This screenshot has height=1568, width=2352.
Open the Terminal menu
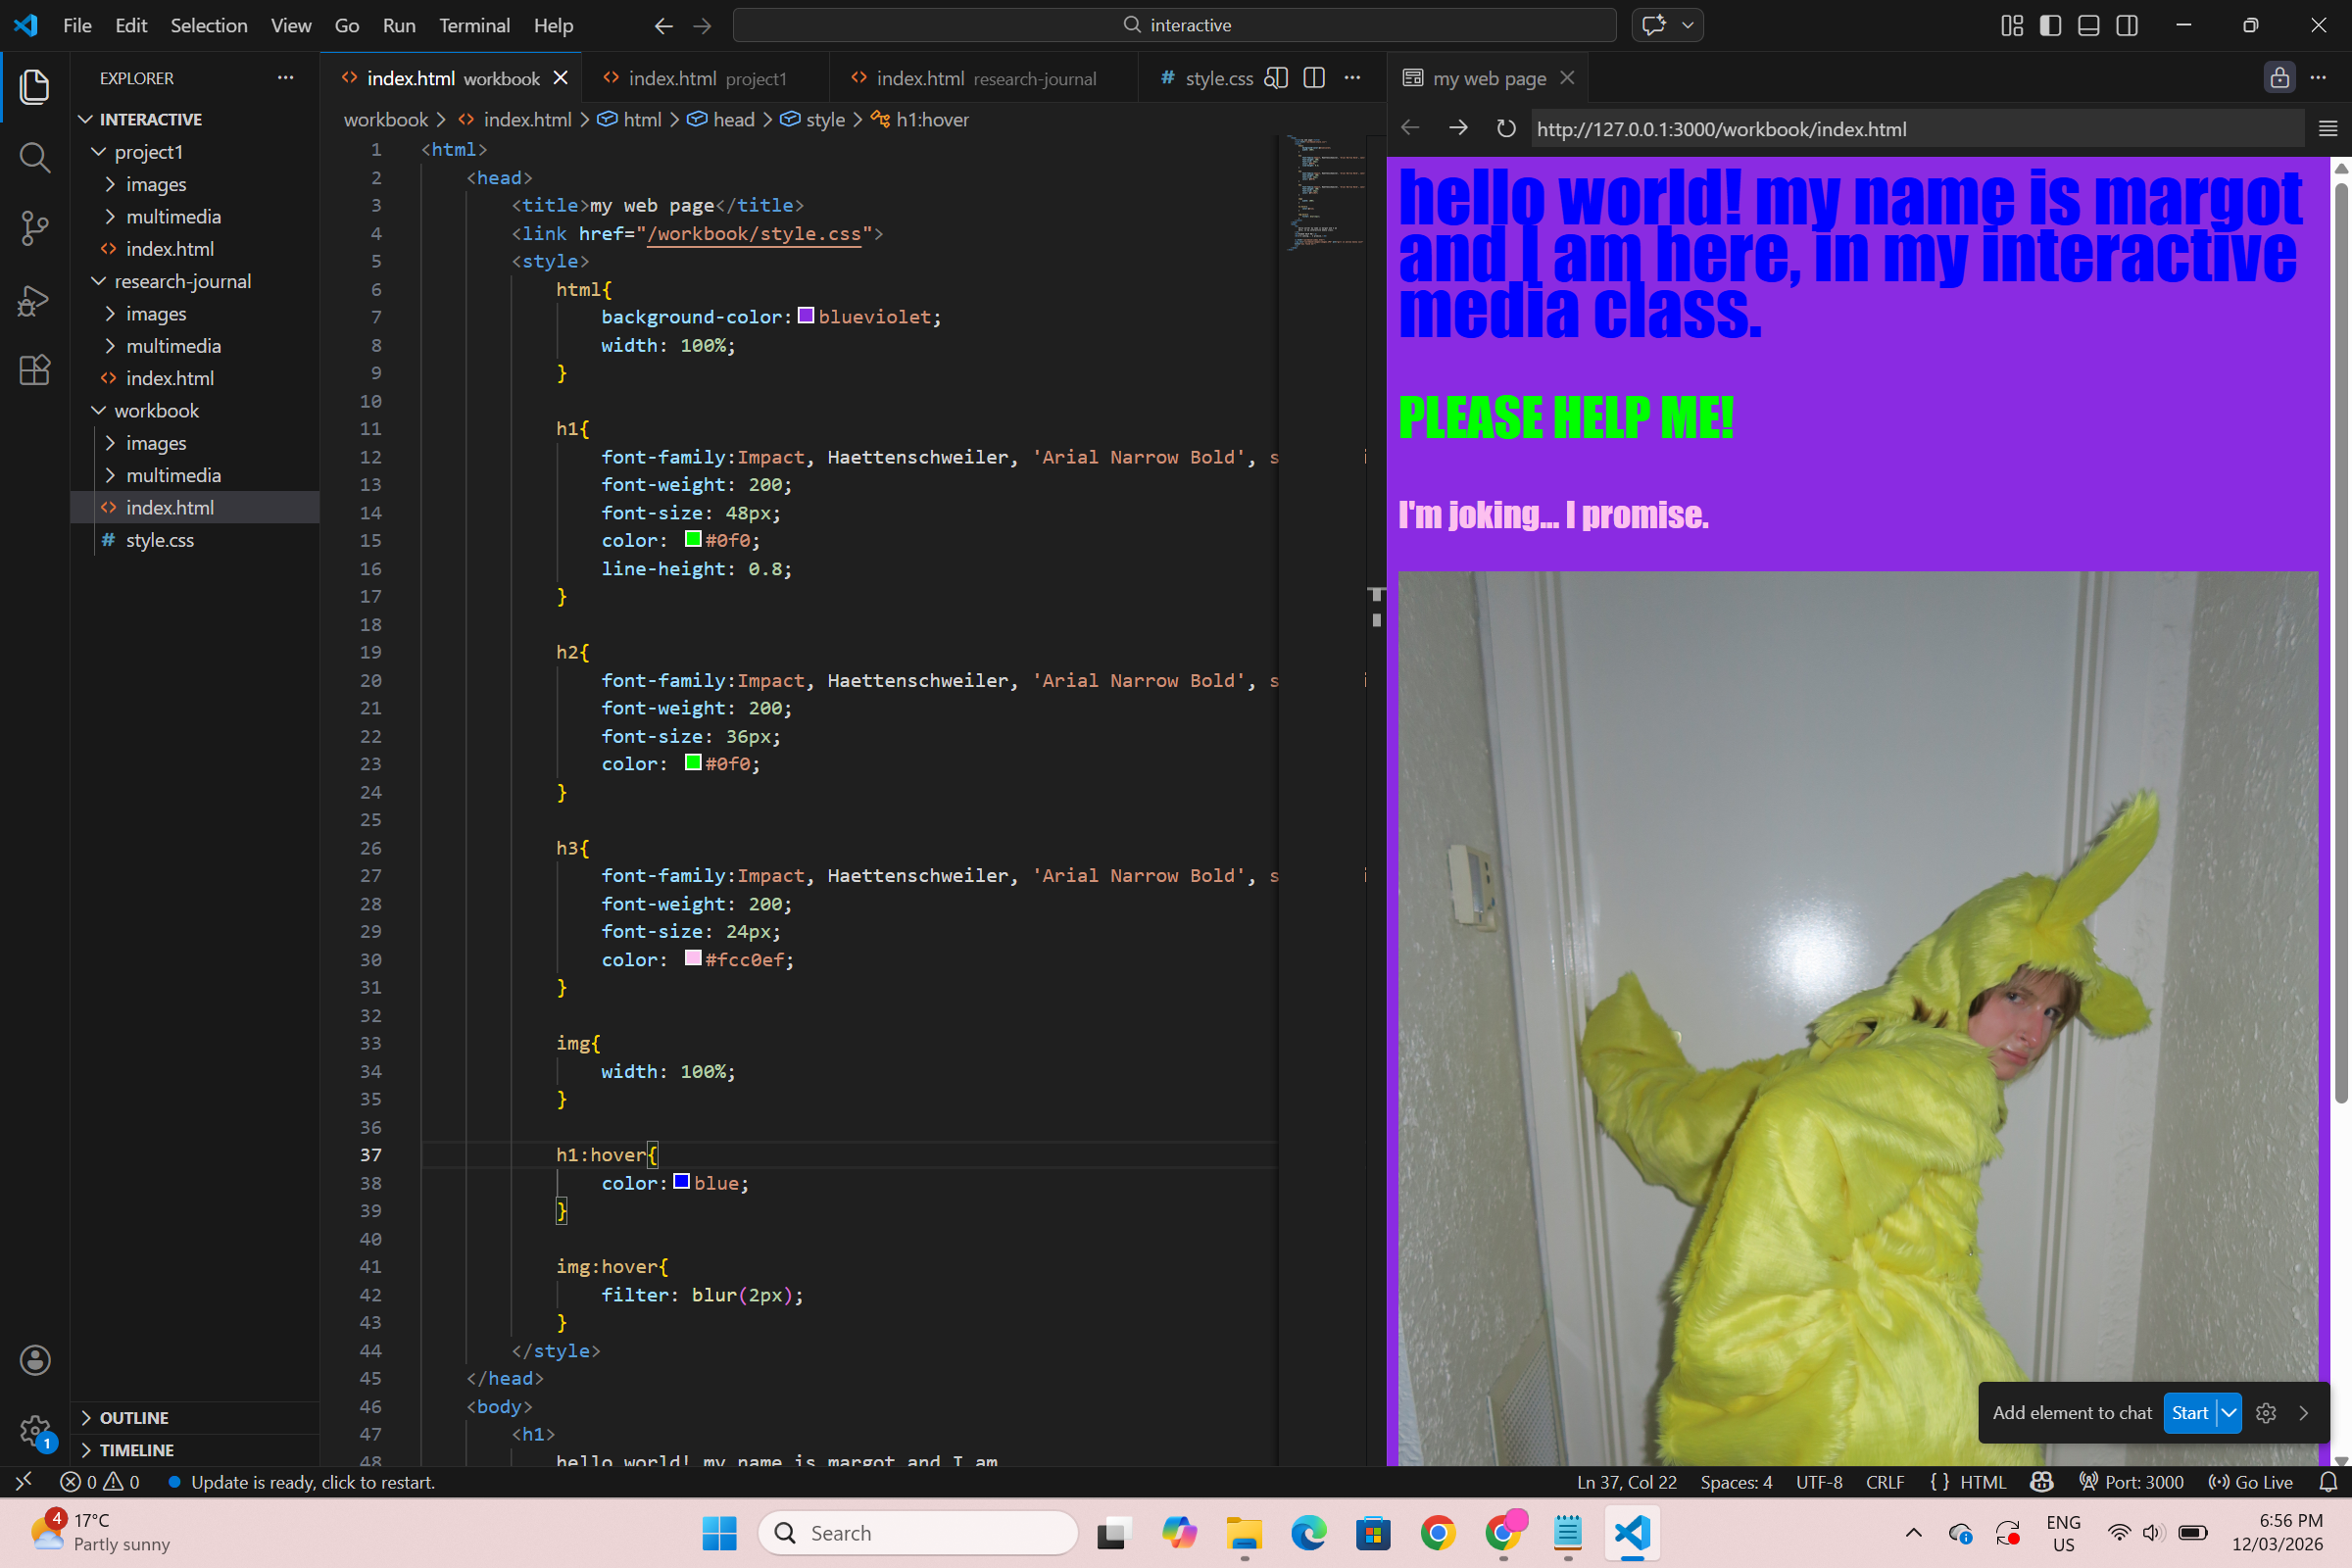(474, 25)
